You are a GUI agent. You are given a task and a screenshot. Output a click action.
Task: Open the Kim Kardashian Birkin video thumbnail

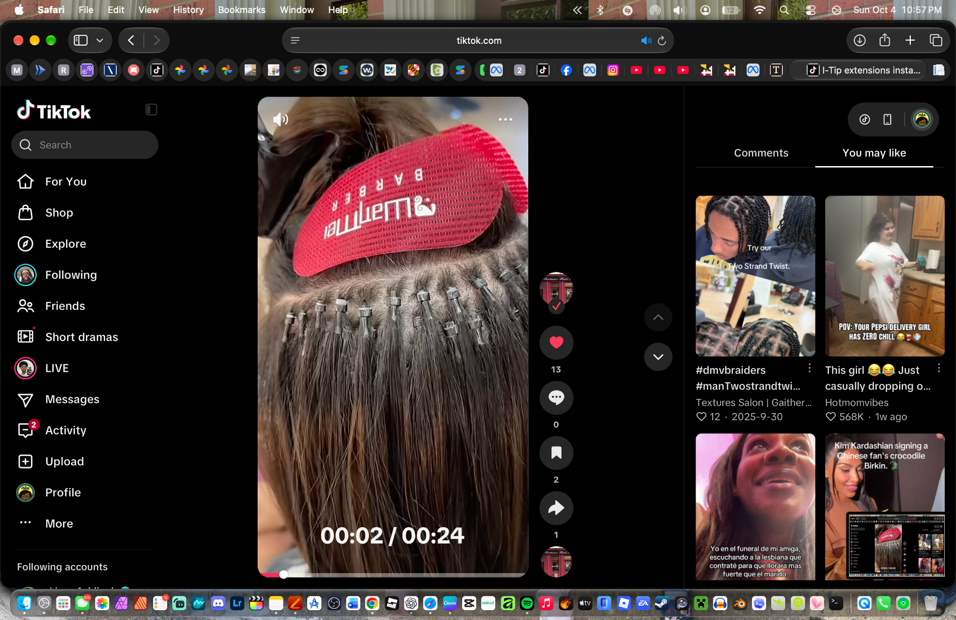[885, 507]
